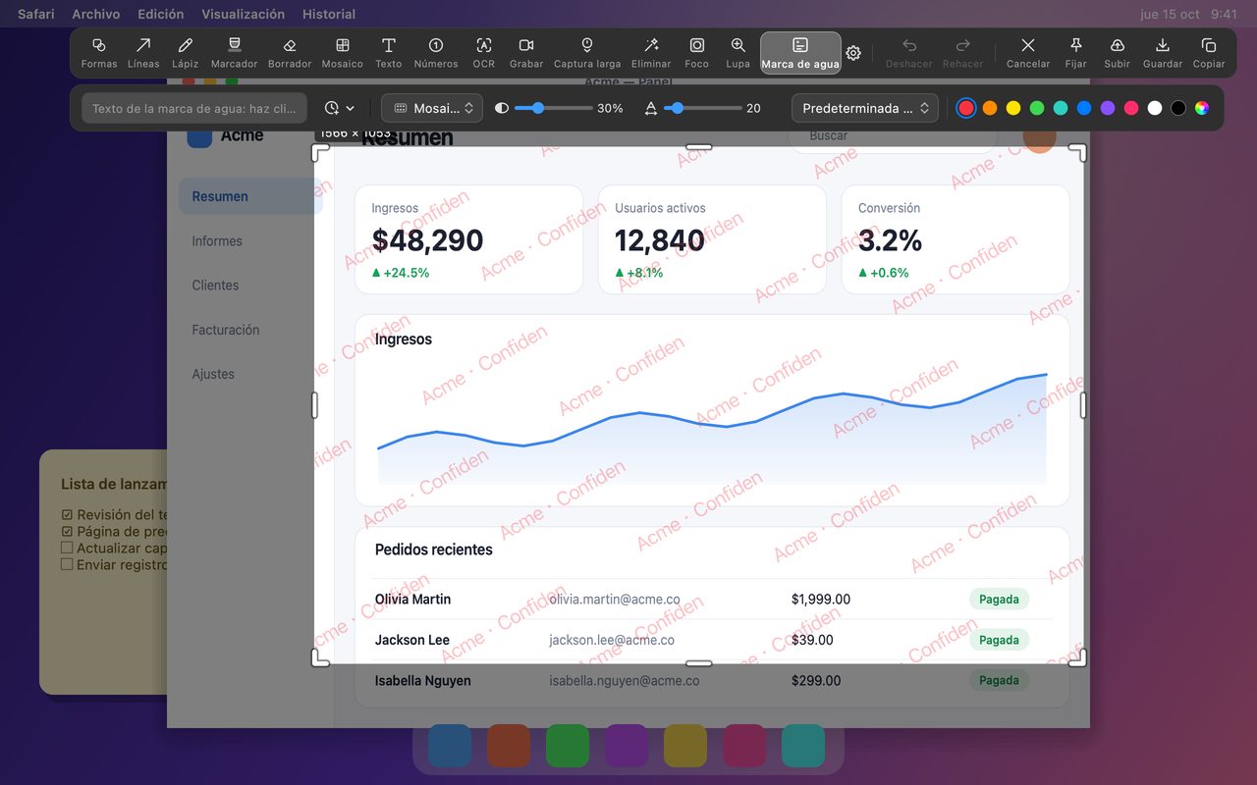
Task: Open settings gear next to Marca de agua
Action: point(853,53)
